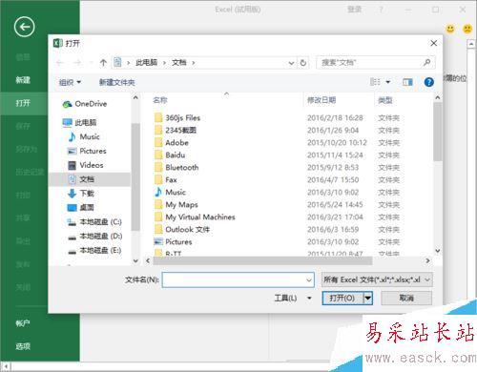Select the My Virtual Machines folder
This screenshot has height=372, width=477.
click(195, 217)
